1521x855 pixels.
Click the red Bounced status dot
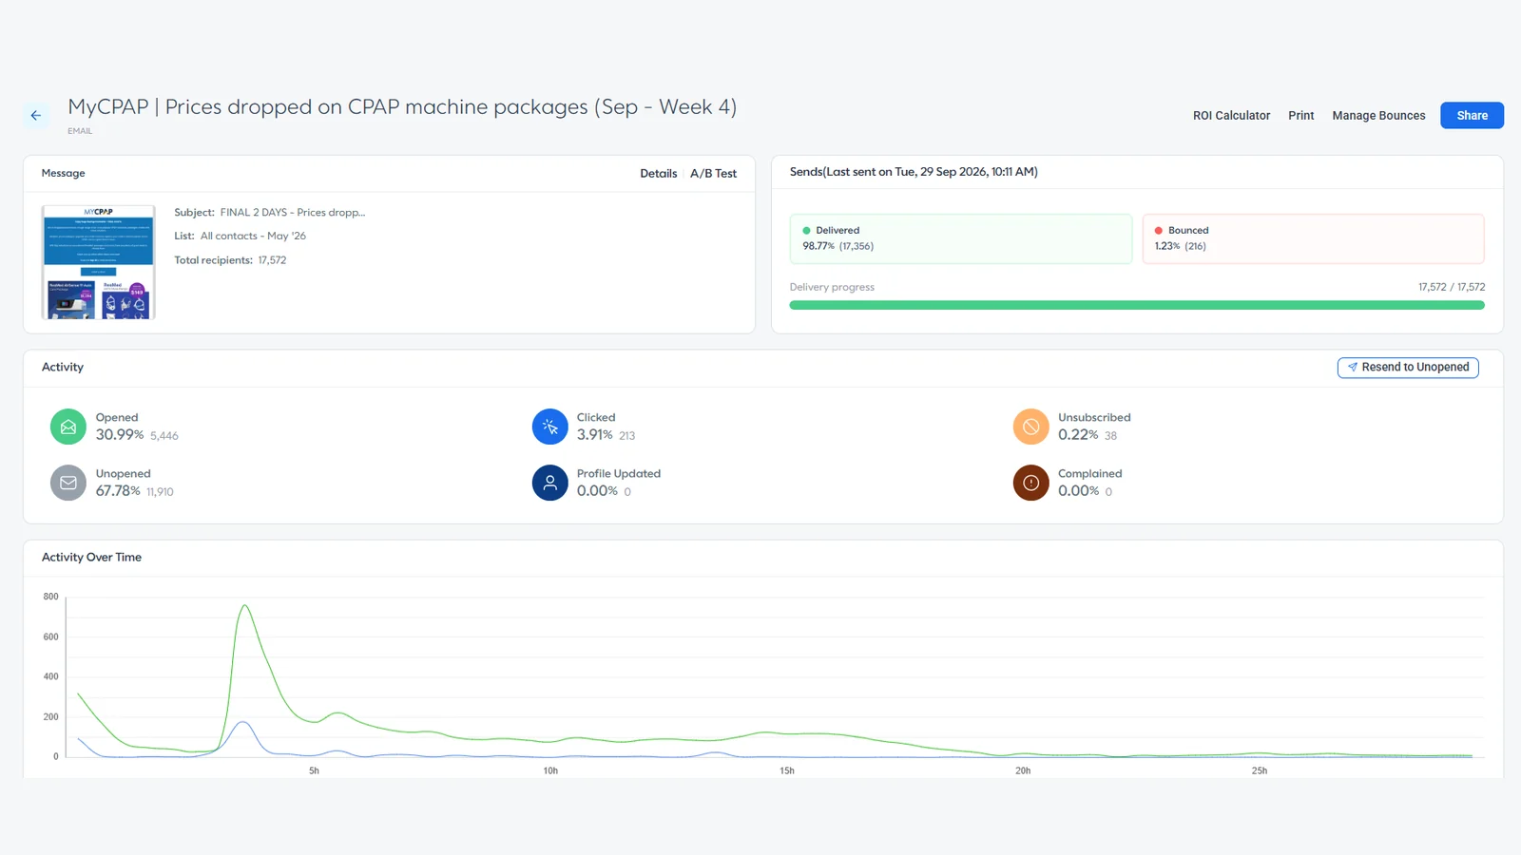pyautogui.click(x=1159, y=231)
